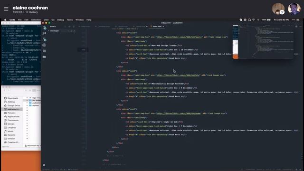Open VS Code Explorer activity bar icon
Screen dimensions: 304x171
(x=44, y=28)
